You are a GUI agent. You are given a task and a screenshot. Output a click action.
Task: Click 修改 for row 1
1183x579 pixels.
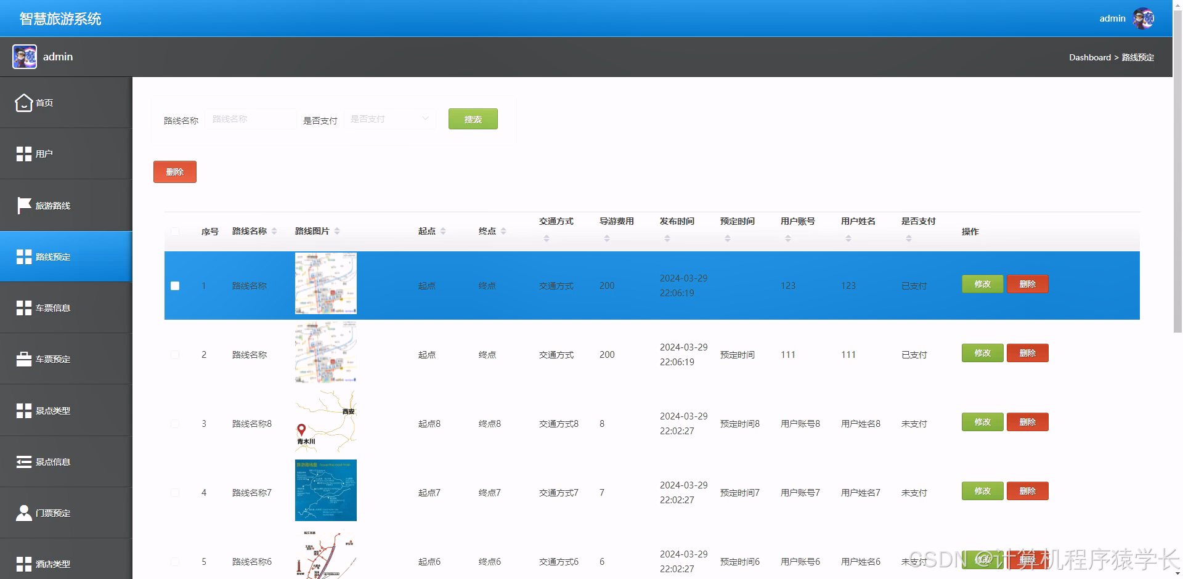point(982,284)
